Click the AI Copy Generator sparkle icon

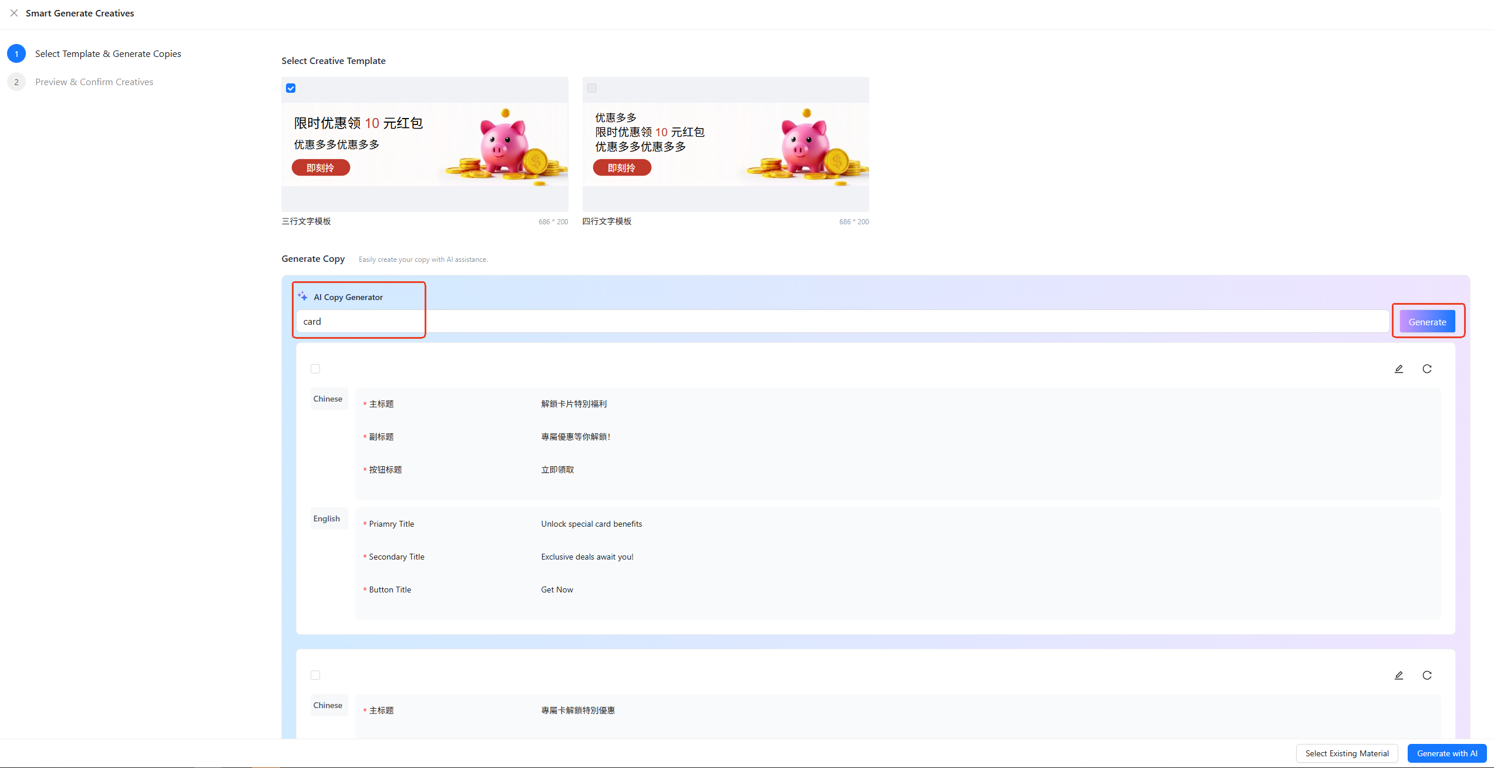click(x=302, y=297)
